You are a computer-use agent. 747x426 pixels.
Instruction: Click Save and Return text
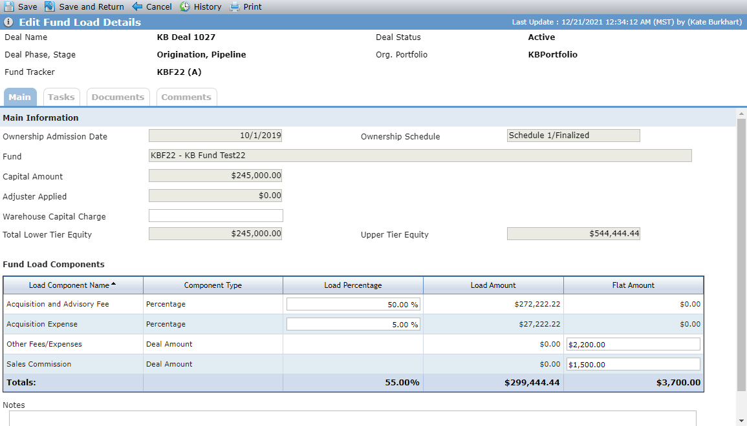coord(91,6)
